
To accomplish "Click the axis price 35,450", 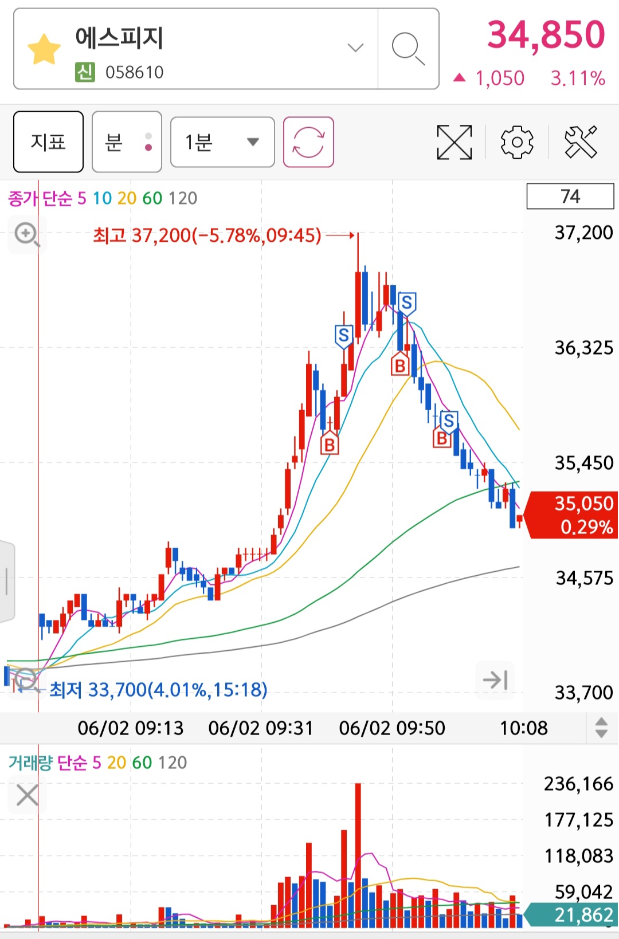I will coord(583,463).
